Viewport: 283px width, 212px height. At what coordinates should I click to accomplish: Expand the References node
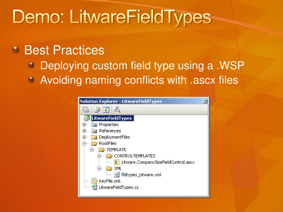coord(84,131)
